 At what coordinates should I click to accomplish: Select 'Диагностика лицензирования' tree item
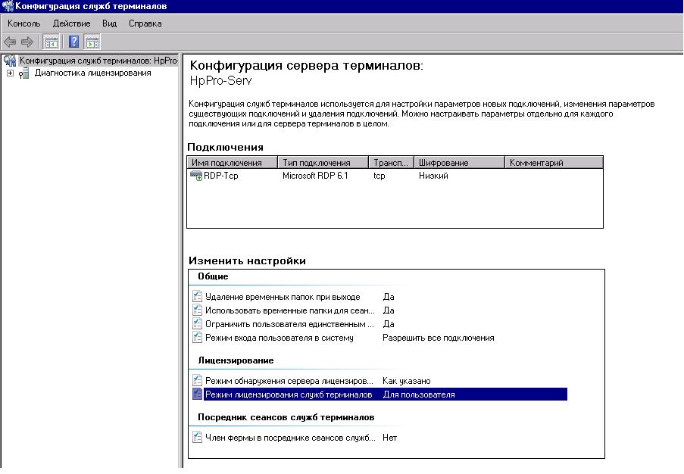(x=93, y=73)
